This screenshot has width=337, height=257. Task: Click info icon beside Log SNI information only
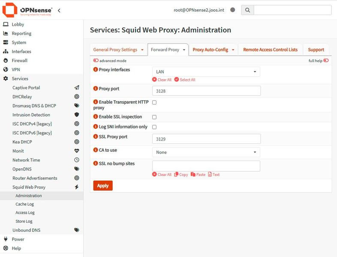tap(96, 126)
